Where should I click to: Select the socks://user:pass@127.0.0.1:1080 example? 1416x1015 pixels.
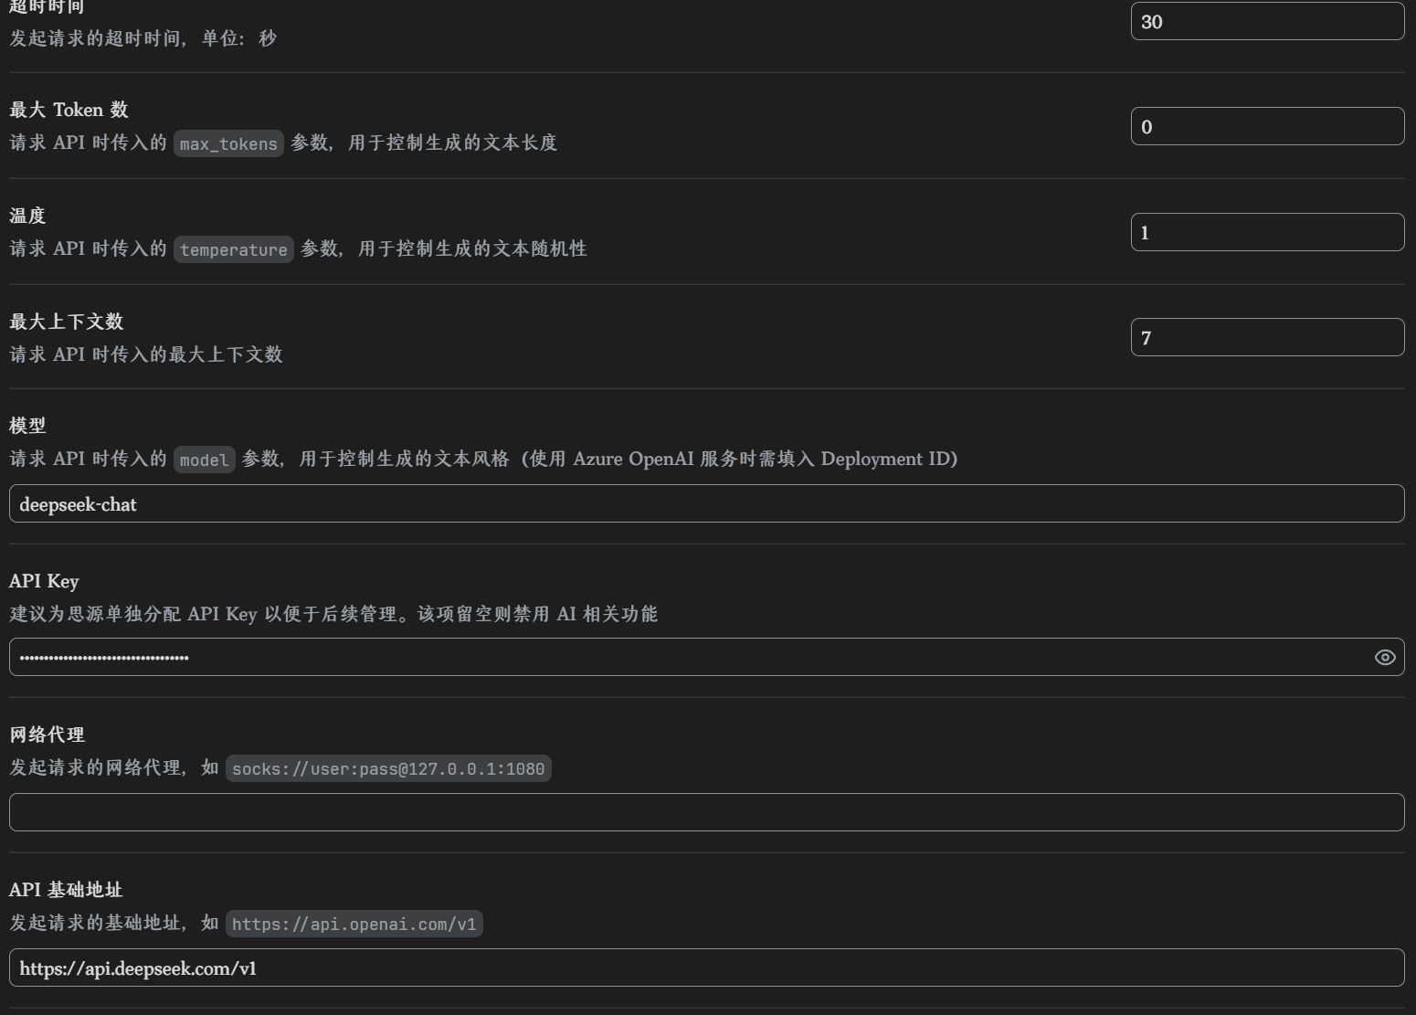(x=388, y=768)
